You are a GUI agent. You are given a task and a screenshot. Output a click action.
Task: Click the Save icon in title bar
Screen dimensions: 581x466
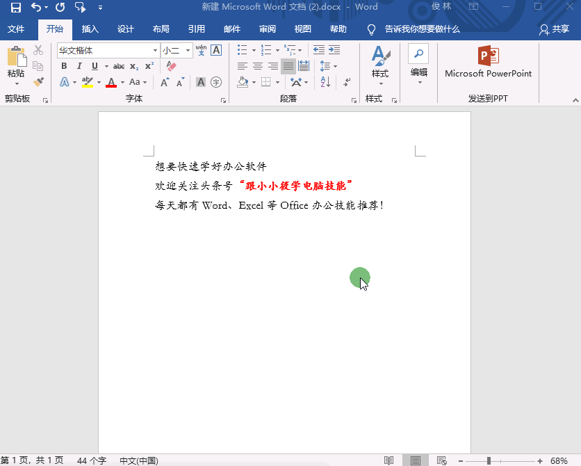click(15, 7)
